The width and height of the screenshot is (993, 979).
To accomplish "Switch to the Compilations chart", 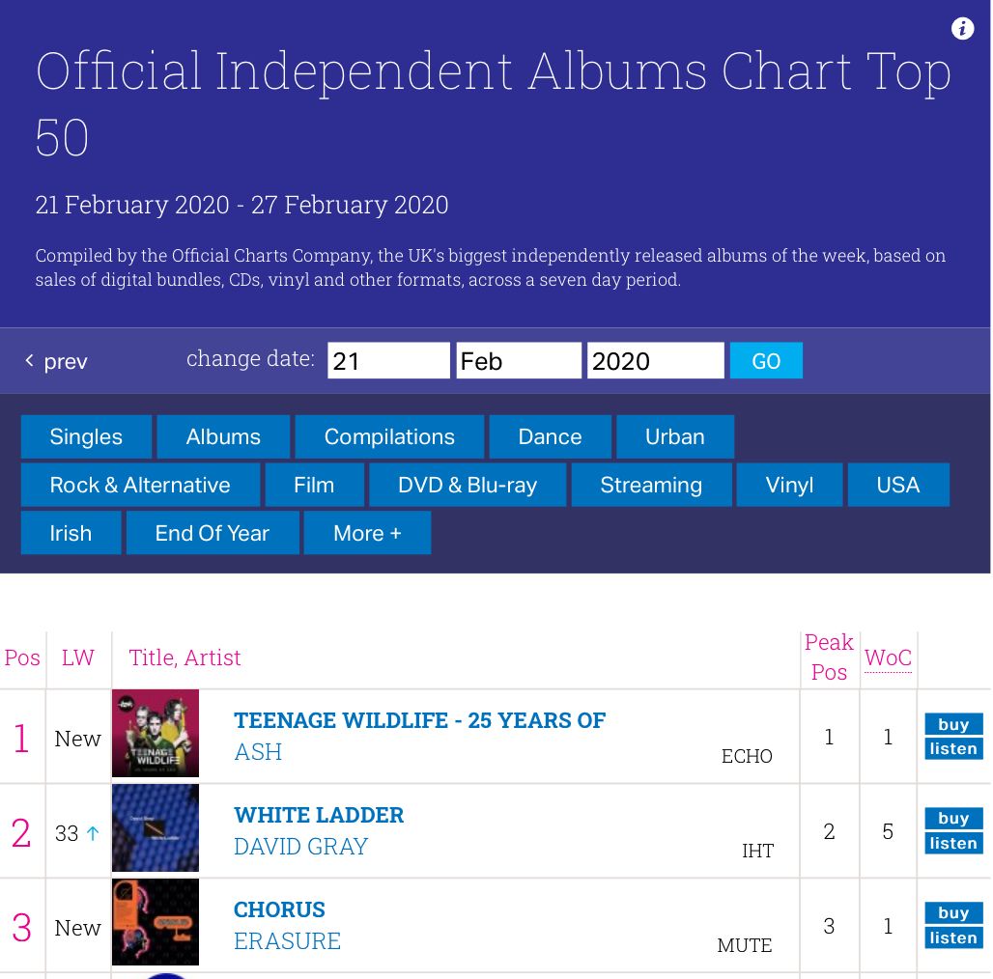I will coord(389,436).
